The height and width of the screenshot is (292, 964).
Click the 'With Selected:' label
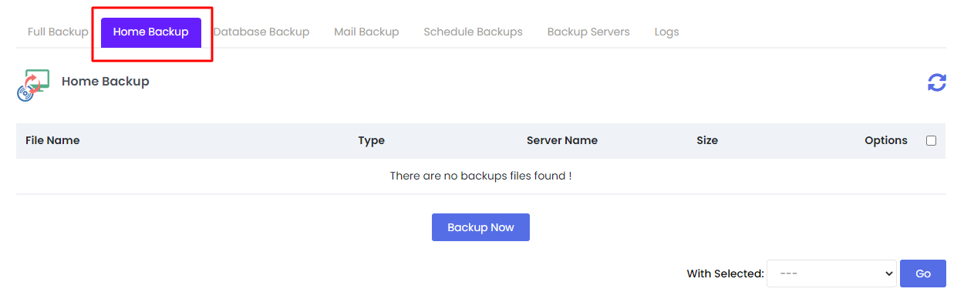coord(726,274)
